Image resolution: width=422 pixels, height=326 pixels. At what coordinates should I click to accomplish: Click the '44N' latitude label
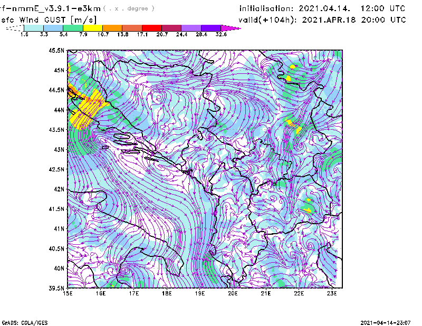(x=60, y=110)
